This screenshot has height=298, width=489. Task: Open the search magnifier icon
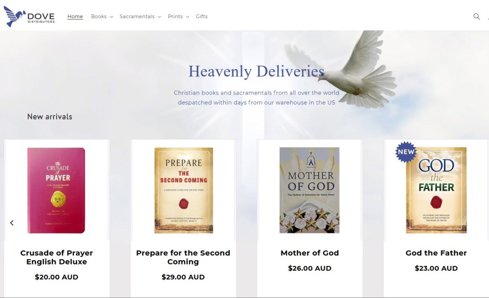click(x=477, y=17)
